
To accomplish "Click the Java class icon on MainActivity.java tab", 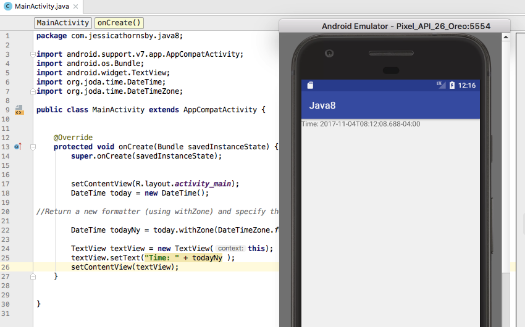I will (x=7, y=6).
